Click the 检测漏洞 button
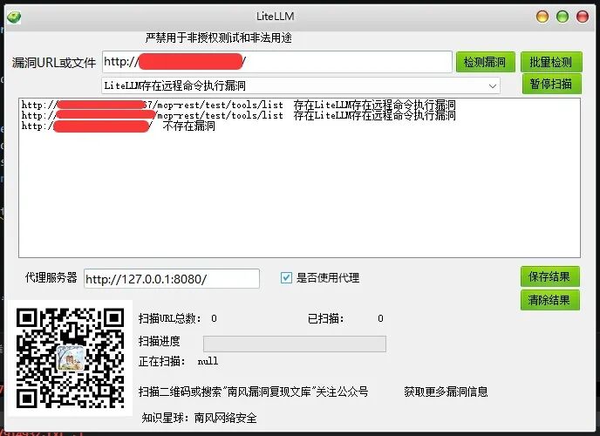The height and width of the screenshot is (436, 600). (x=485, y=62)
